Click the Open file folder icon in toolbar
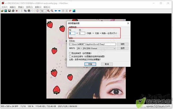Screen dimensions: 173x109 click(x=2, y=11)
